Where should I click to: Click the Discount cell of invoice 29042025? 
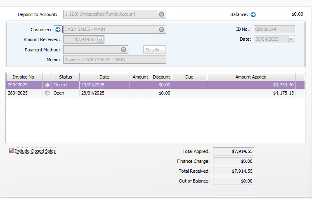point(161,85)
